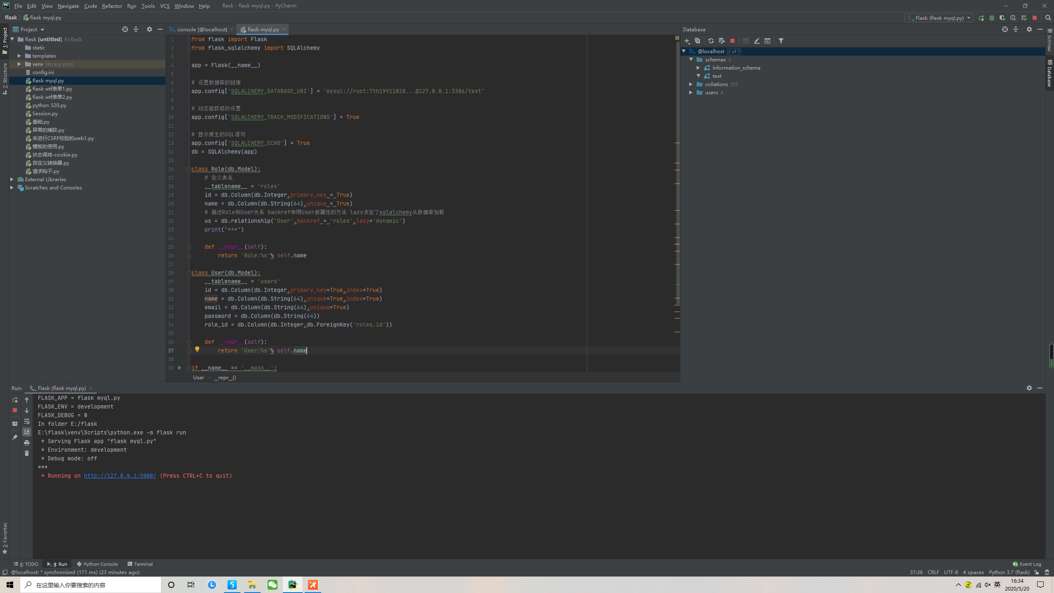Start the Profile run icon
1054x593 pixels.
(x=1013, y=18)
